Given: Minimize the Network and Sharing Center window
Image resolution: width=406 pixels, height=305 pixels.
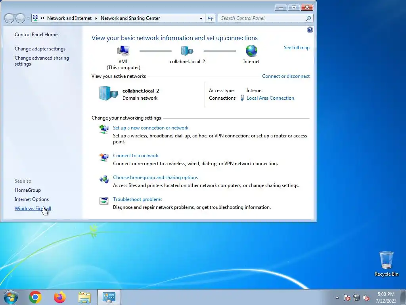Looking at the screenshot, I should point(281,8).
